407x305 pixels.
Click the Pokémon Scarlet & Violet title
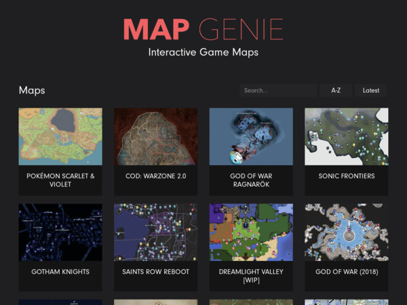[x=60, y=180]
